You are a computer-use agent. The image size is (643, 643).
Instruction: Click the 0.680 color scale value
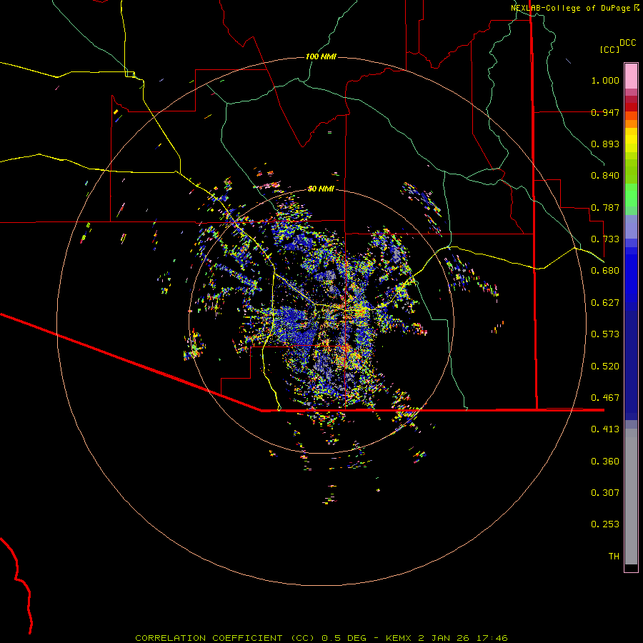pos(605,271)
